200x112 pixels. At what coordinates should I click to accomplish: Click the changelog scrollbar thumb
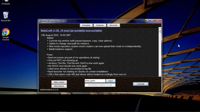tap(160, 31)
